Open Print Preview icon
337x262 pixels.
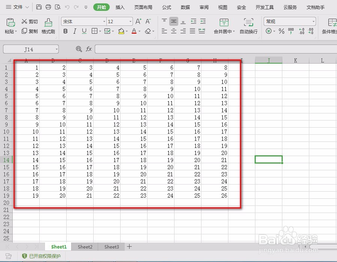coord(58,7)
